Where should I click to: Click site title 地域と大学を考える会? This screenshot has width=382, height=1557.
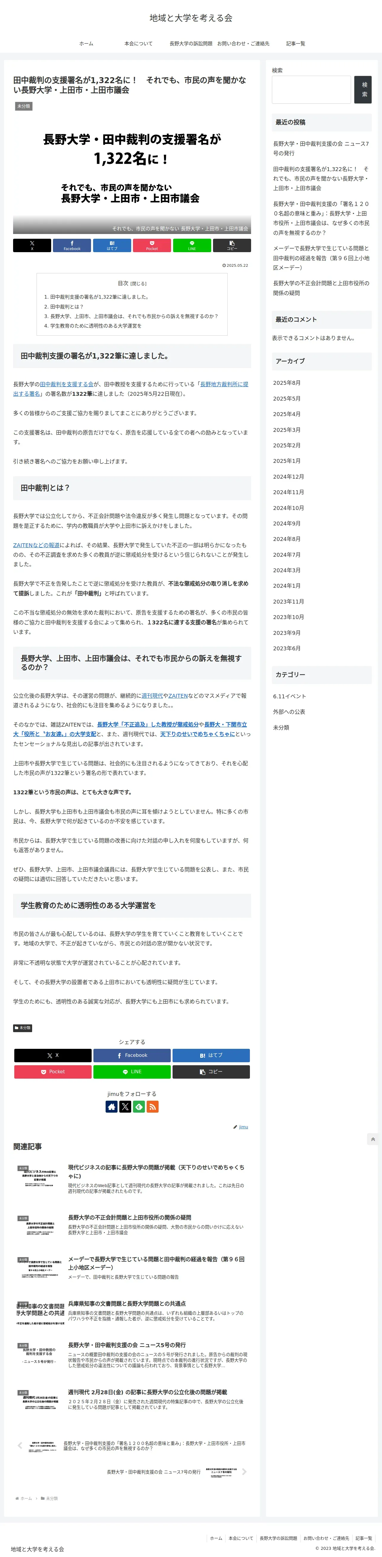coord(191,18)
